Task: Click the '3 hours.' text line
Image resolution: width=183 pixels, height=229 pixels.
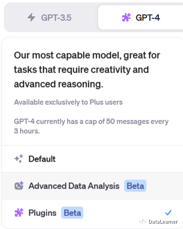Action: pos(27,131)
